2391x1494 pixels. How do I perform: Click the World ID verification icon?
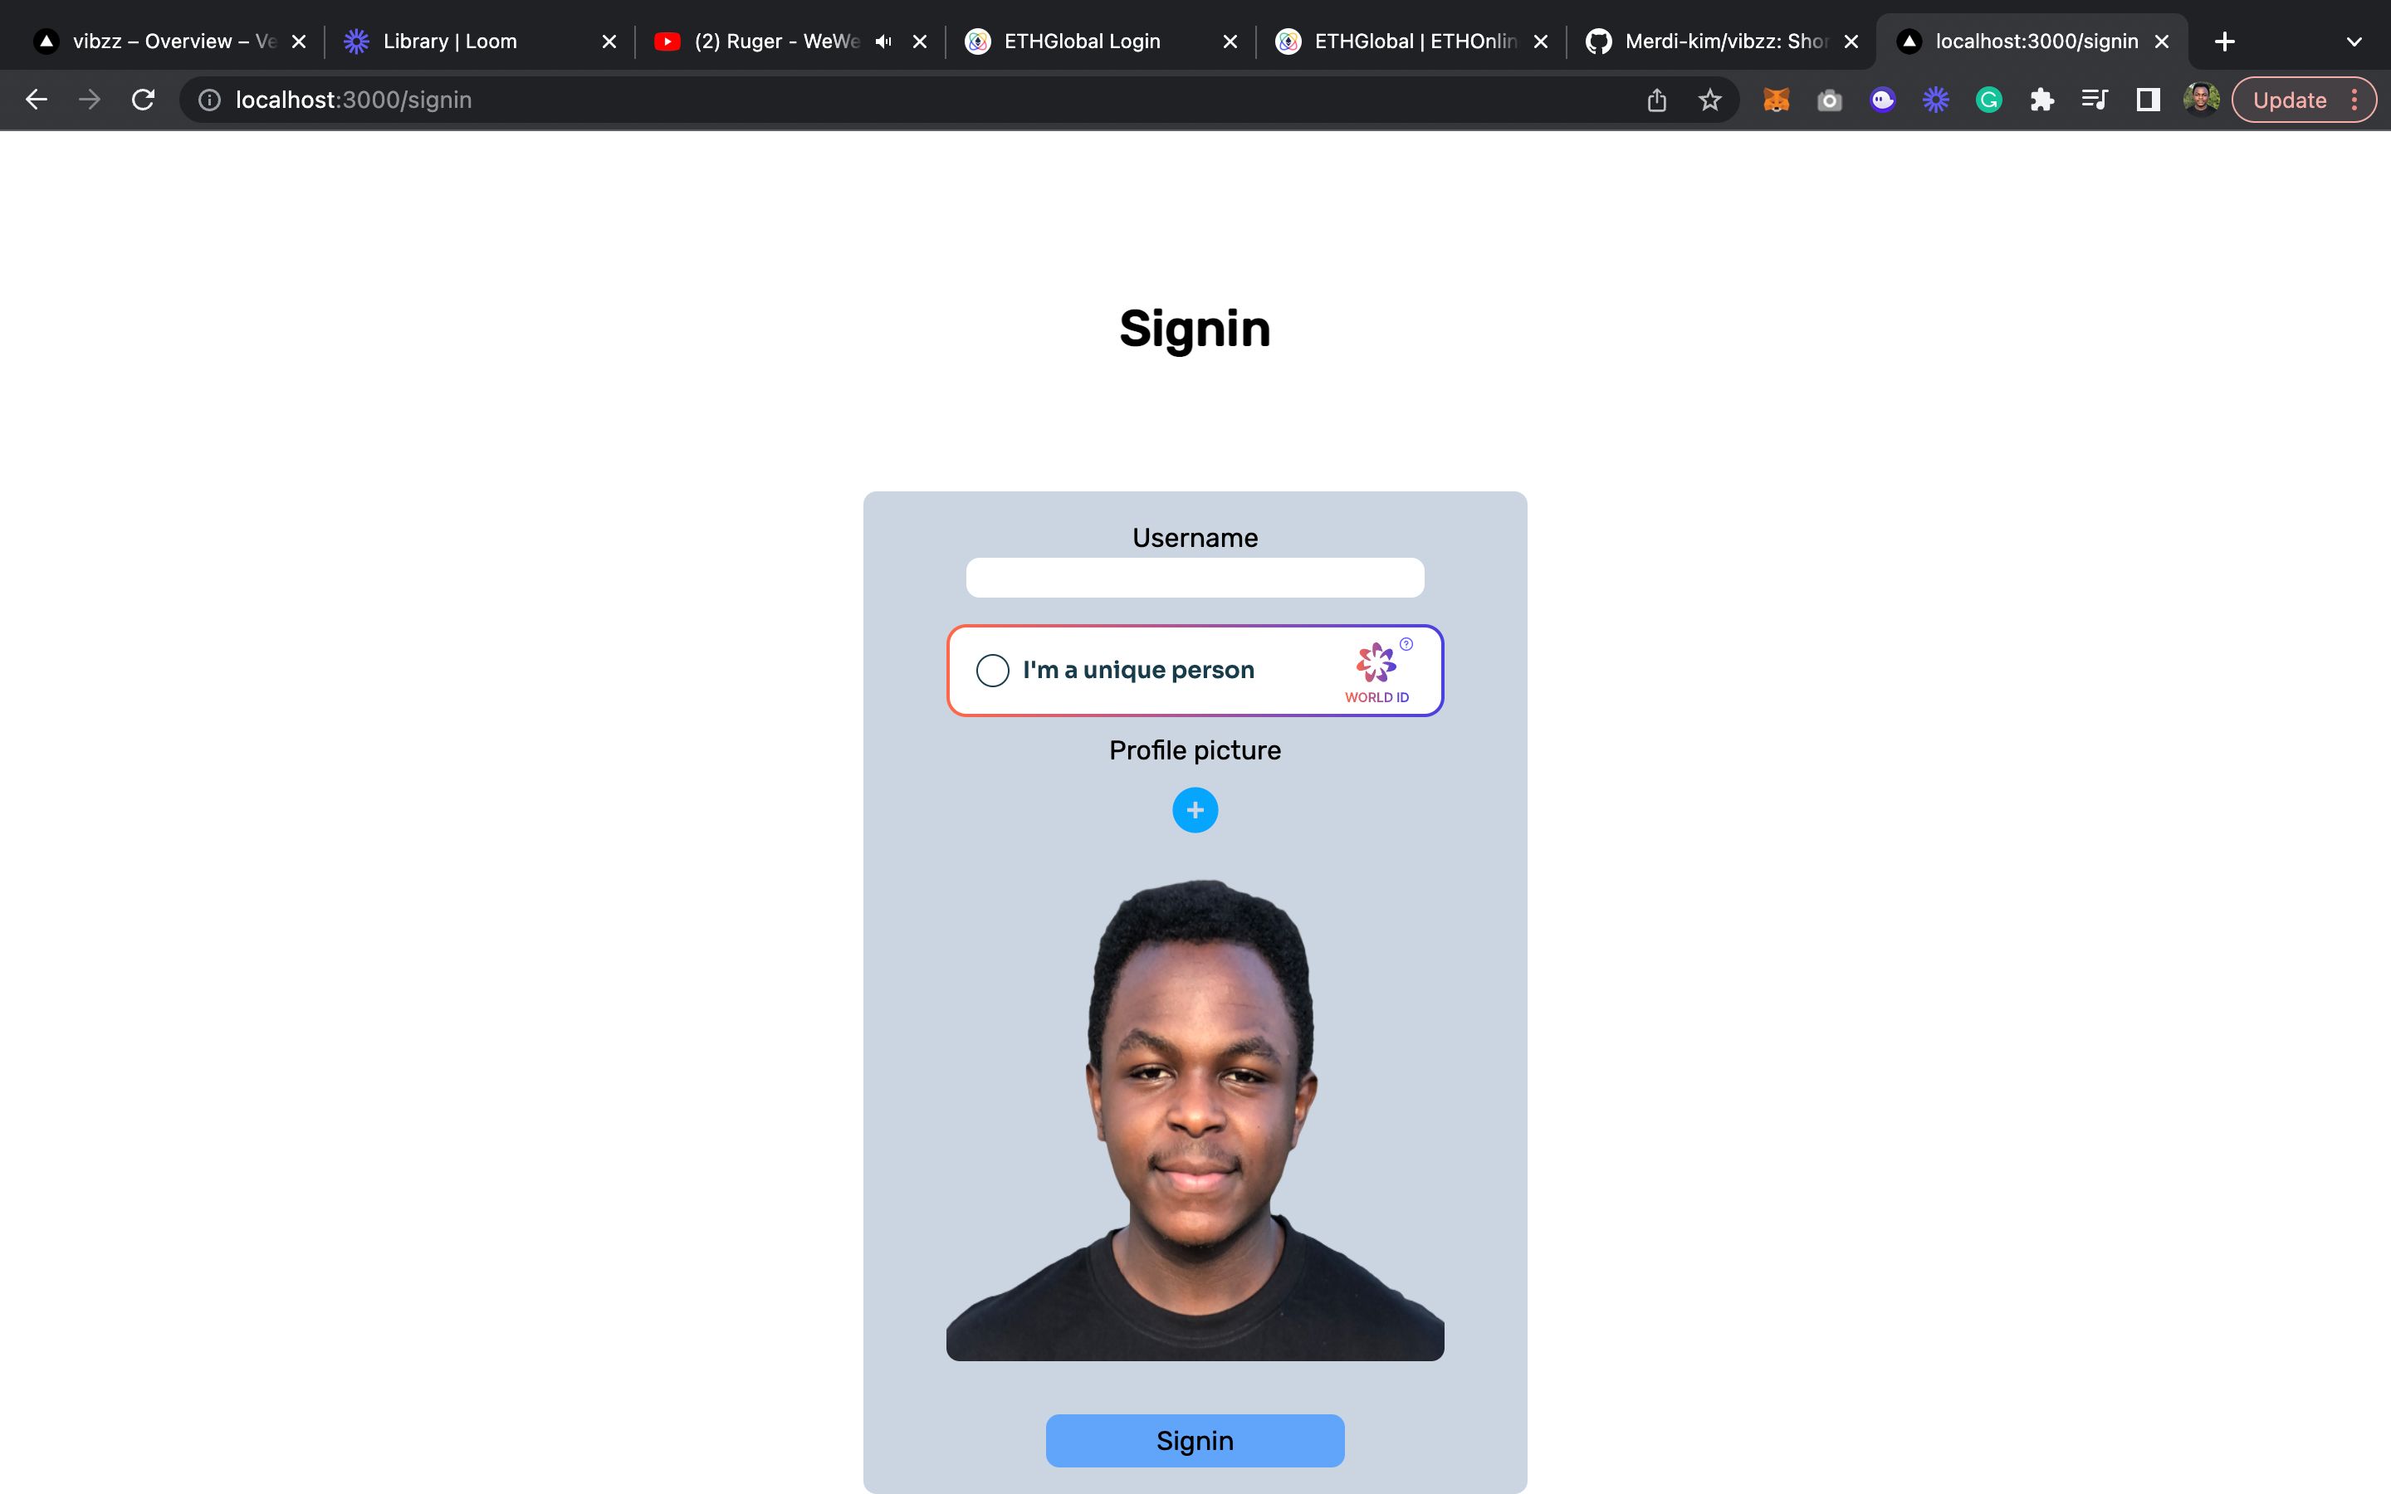point(1376,666)
